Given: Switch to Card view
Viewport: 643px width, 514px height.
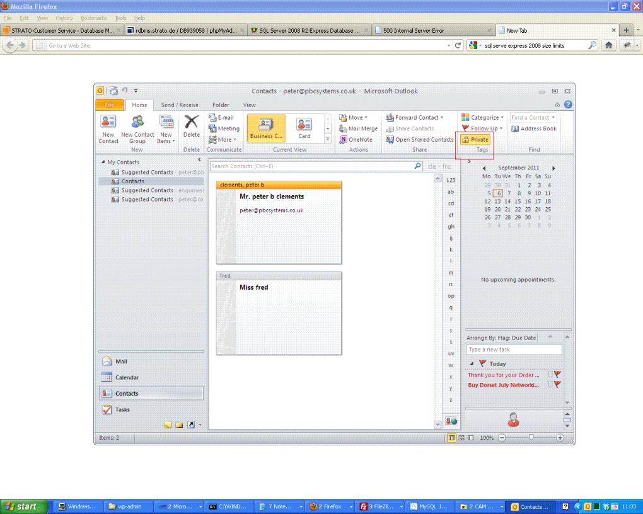Looking at the screenshot, I should click(x=304, y=128).
